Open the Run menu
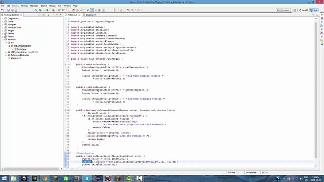 (59, 6)
